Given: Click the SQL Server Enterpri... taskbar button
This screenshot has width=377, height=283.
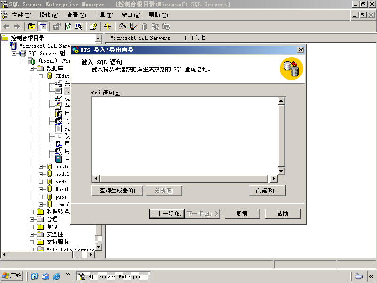Looking at the screenshot, I should 114,276.
